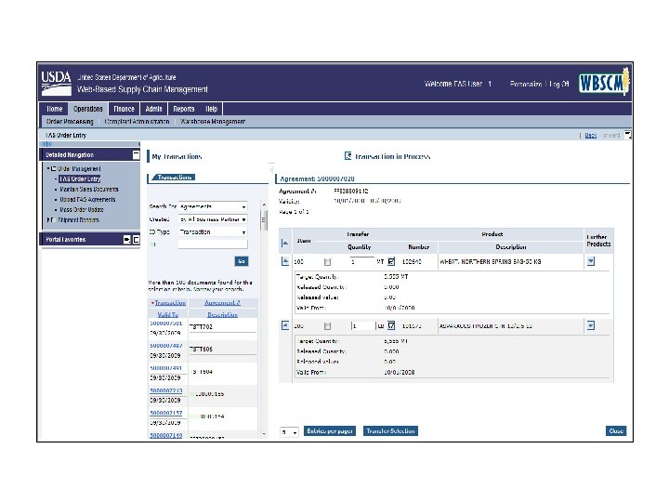Click the Transfer Selection button

[390, 431]
